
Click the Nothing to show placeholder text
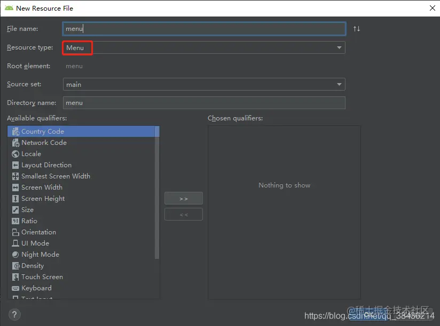[284, 185]
